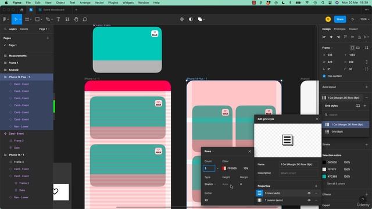The height and width of the screenshot is (209, 372).
Task: Add a new page with plus icon
Action: point(48,38)
